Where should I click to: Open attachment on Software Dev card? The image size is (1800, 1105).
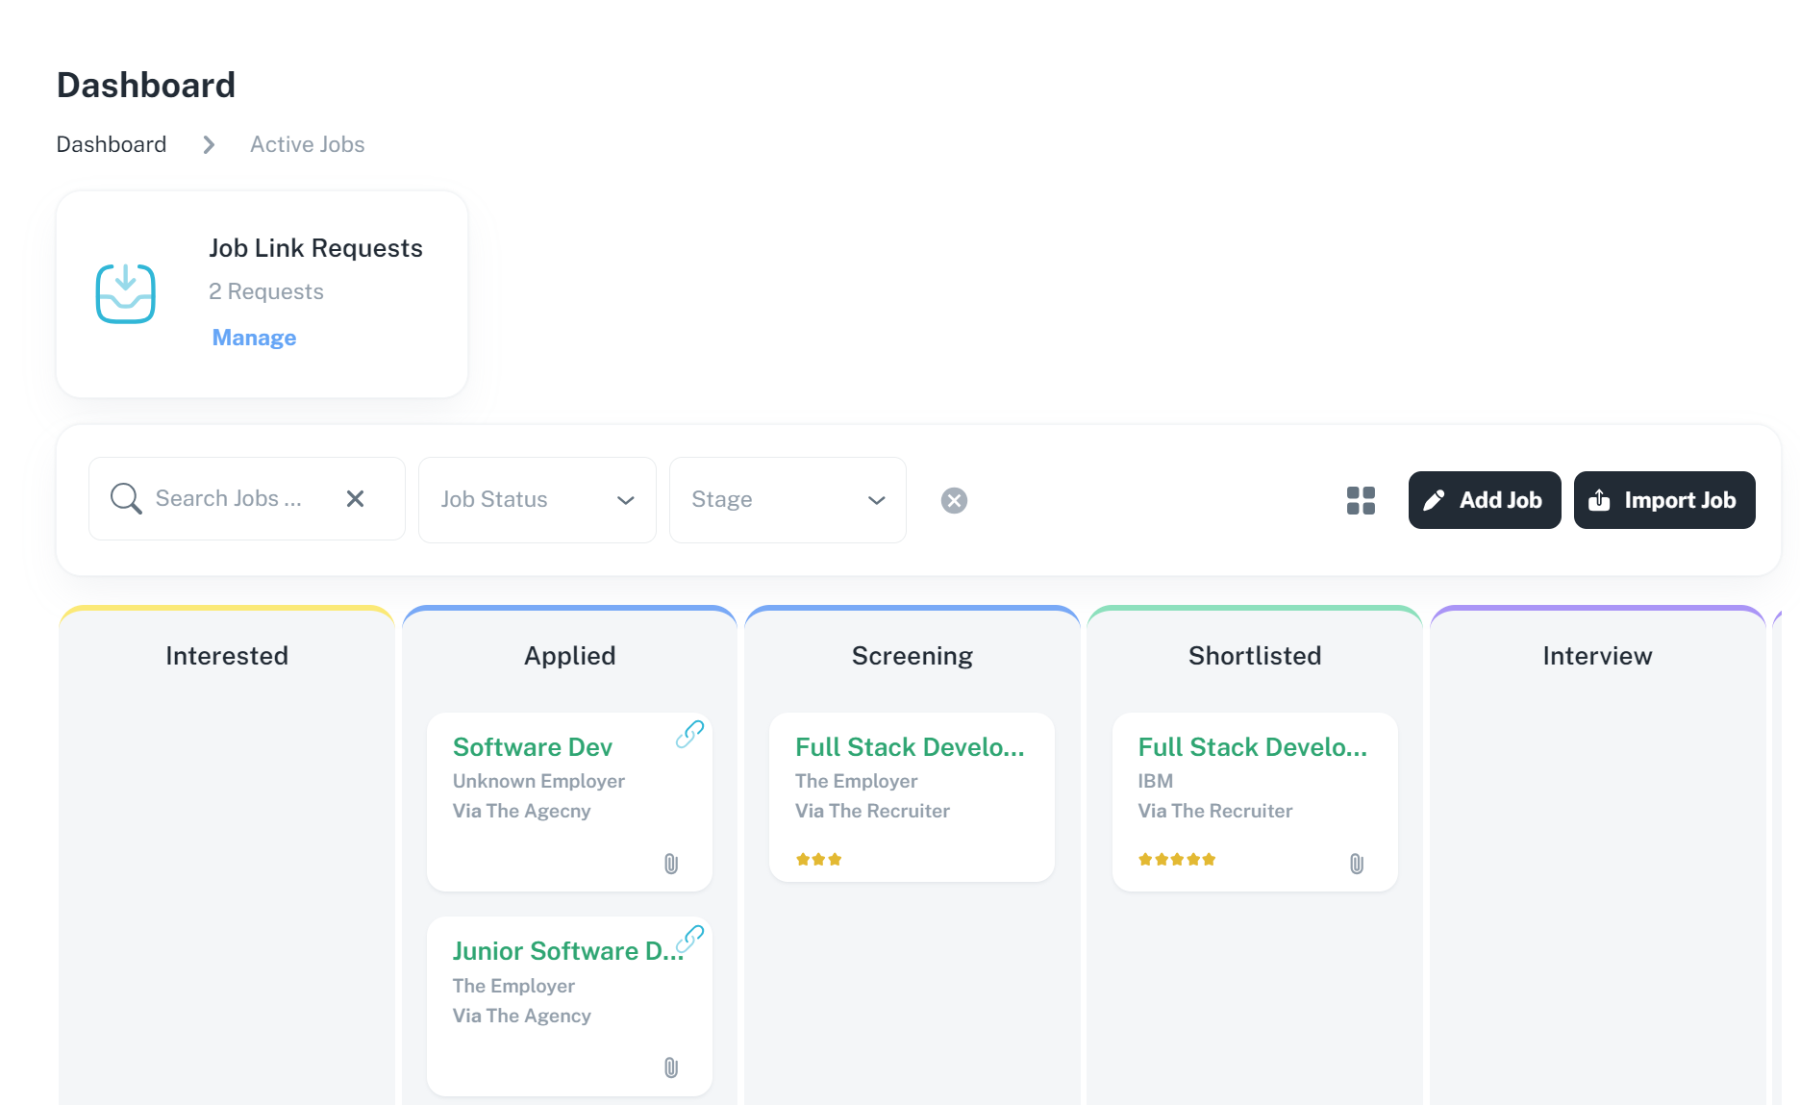click(671, 864)
